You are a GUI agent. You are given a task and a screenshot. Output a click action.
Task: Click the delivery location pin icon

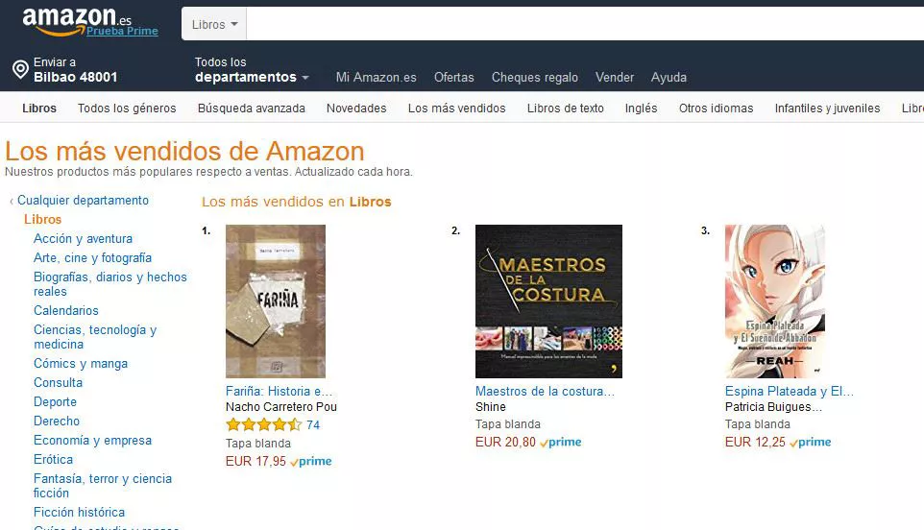(20, 69)
